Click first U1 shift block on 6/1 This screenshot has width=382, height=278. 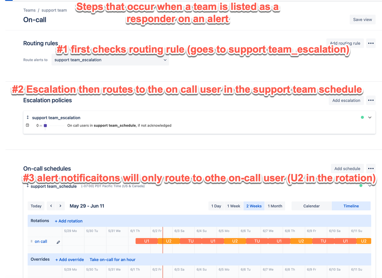point(147,241)
